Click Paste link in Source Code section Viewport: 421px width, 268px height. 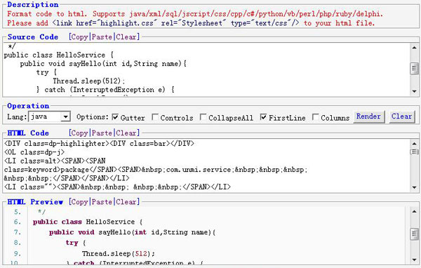pyautogui.click(x=102, y=36)
